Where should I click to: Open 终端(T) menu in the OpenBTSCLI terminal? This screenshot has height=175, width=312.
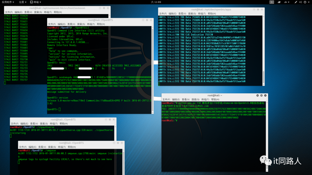pyautogui.click(x=91, y=24)
